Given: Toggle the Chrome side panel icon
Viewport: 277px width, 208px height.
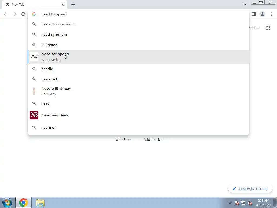Looking at the screenshot, I should pyautogui.click(x=254, y=14).
